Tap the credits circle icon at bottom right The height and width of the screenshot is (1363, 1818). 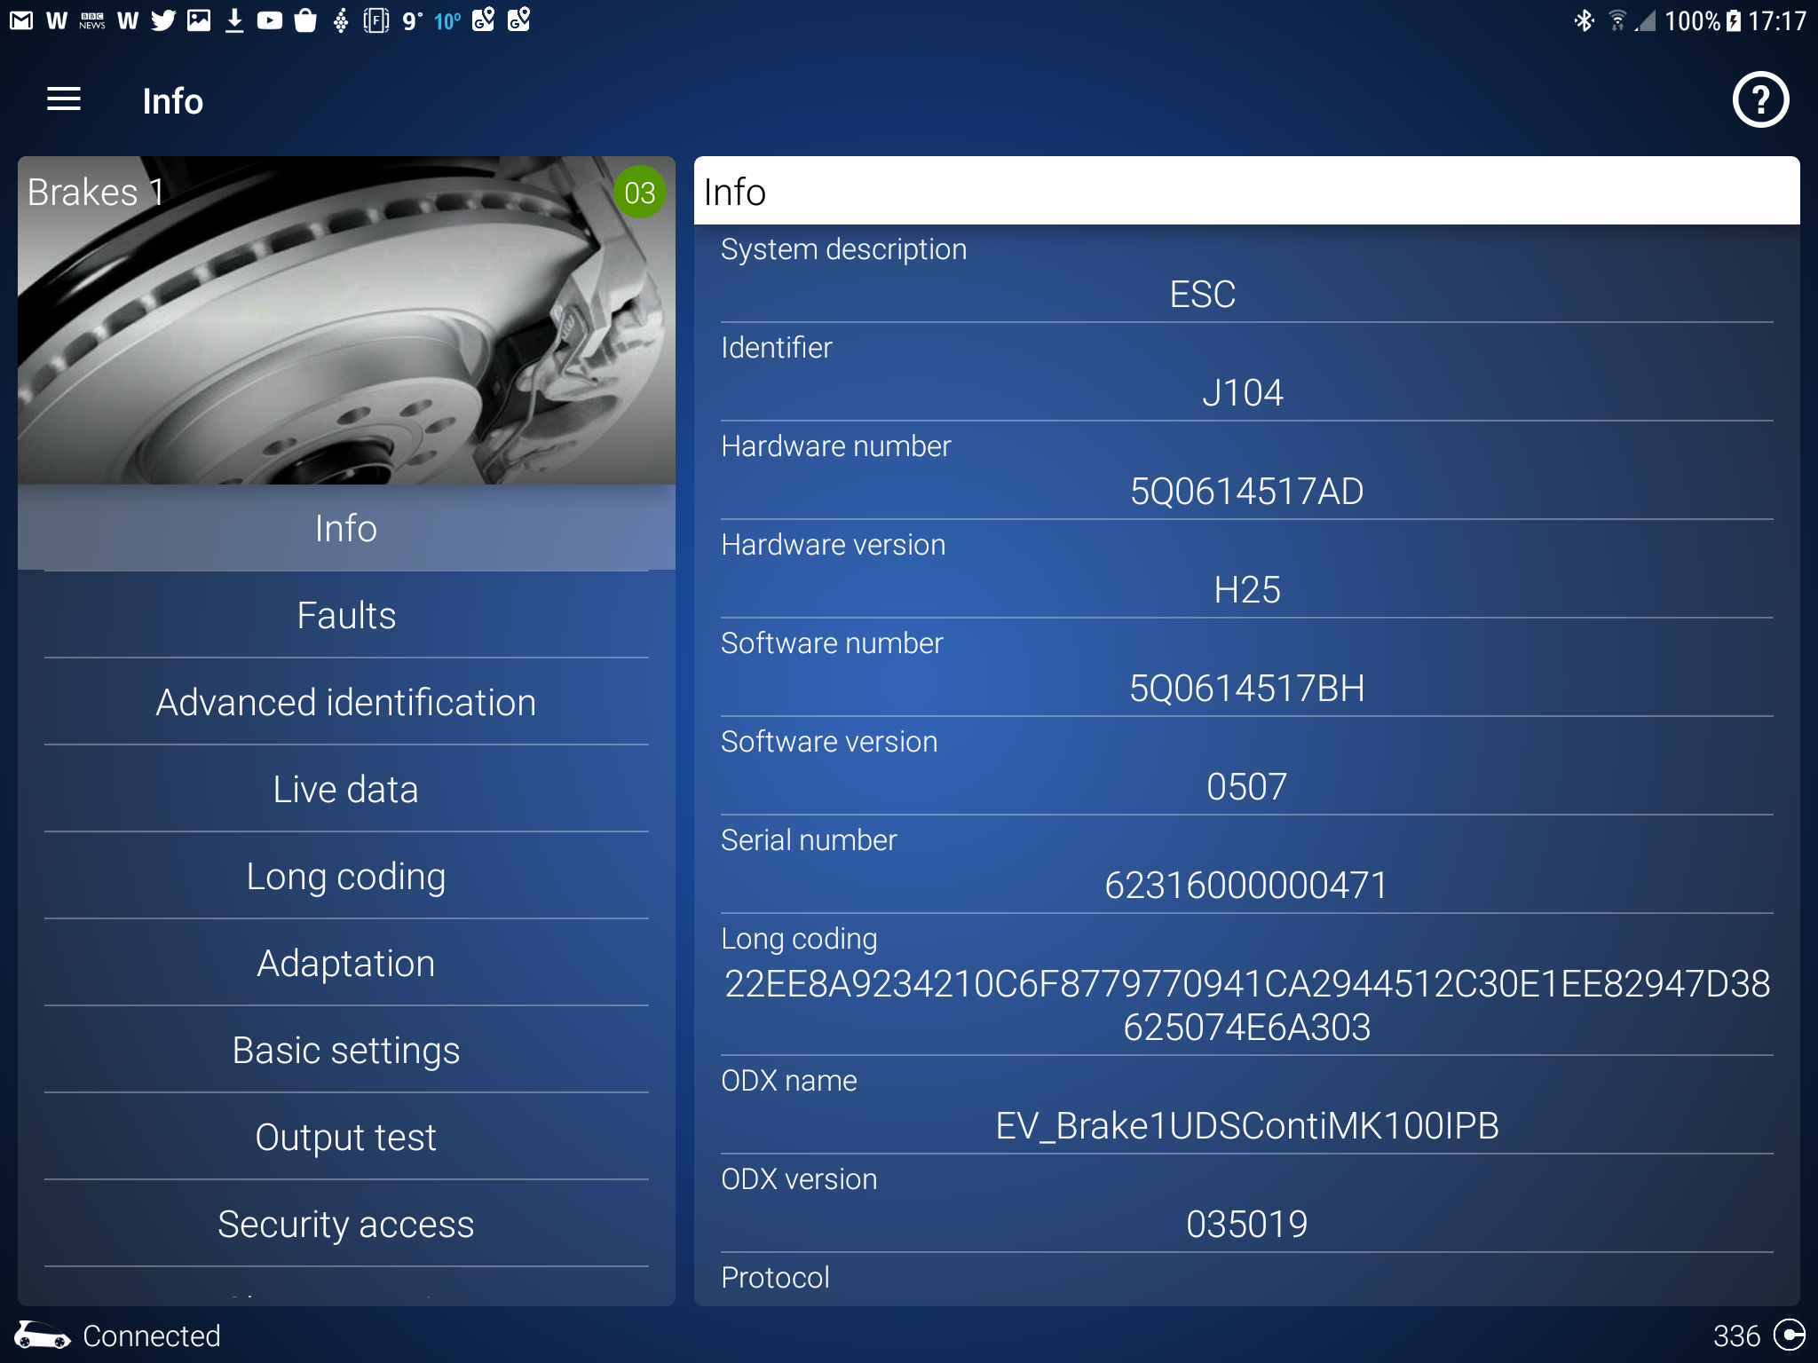(x=1788, y=1335)
